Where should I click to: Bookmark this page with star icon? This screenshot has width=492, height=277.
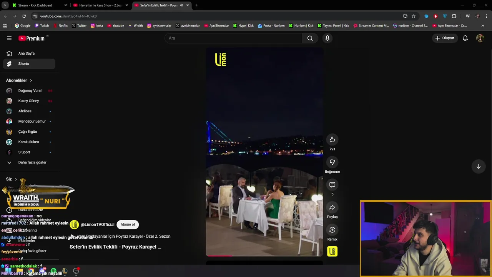click(x=414, y=16)
